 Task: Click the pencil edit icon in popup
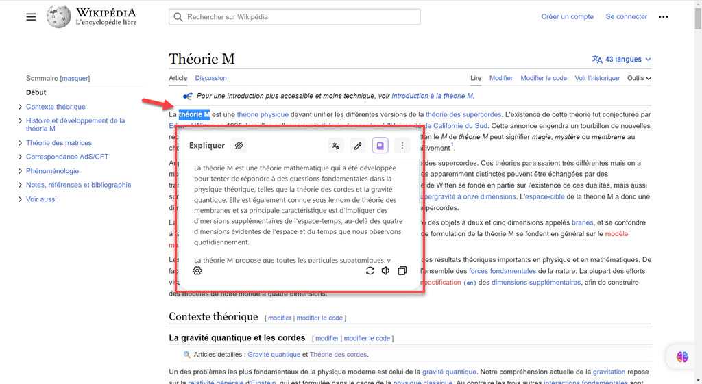pos(358,146)
